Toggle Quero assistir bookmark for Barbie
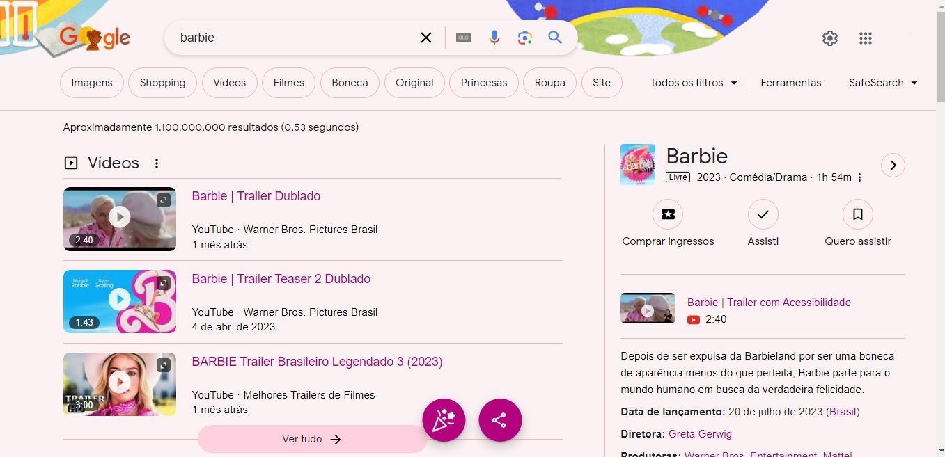945x457 pixels. 857,215
